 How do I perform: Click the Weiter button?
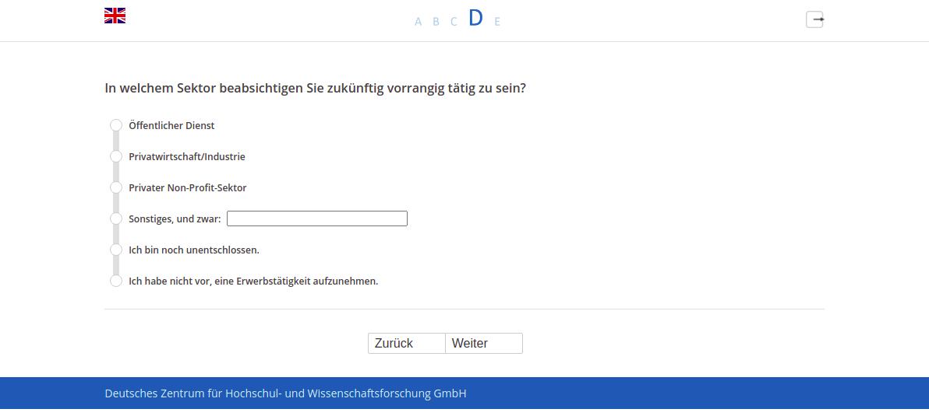coord(484,344)
